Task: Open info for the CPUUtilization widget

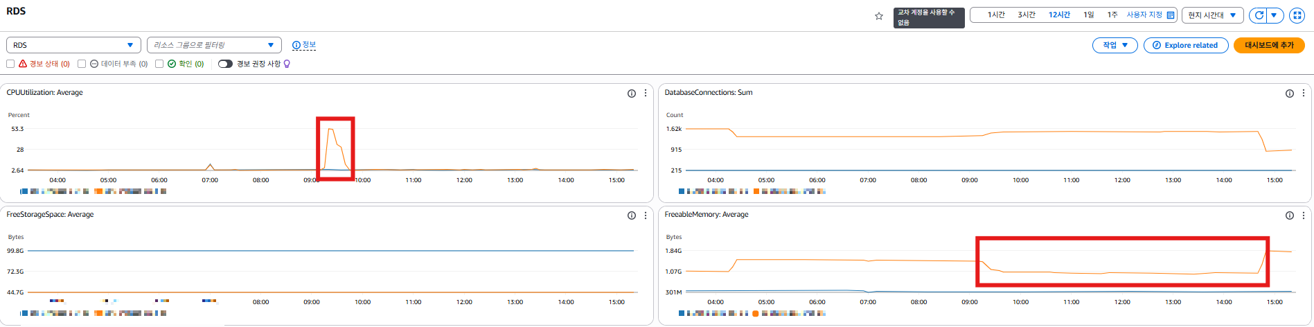Action: click(x=632, y=94)
